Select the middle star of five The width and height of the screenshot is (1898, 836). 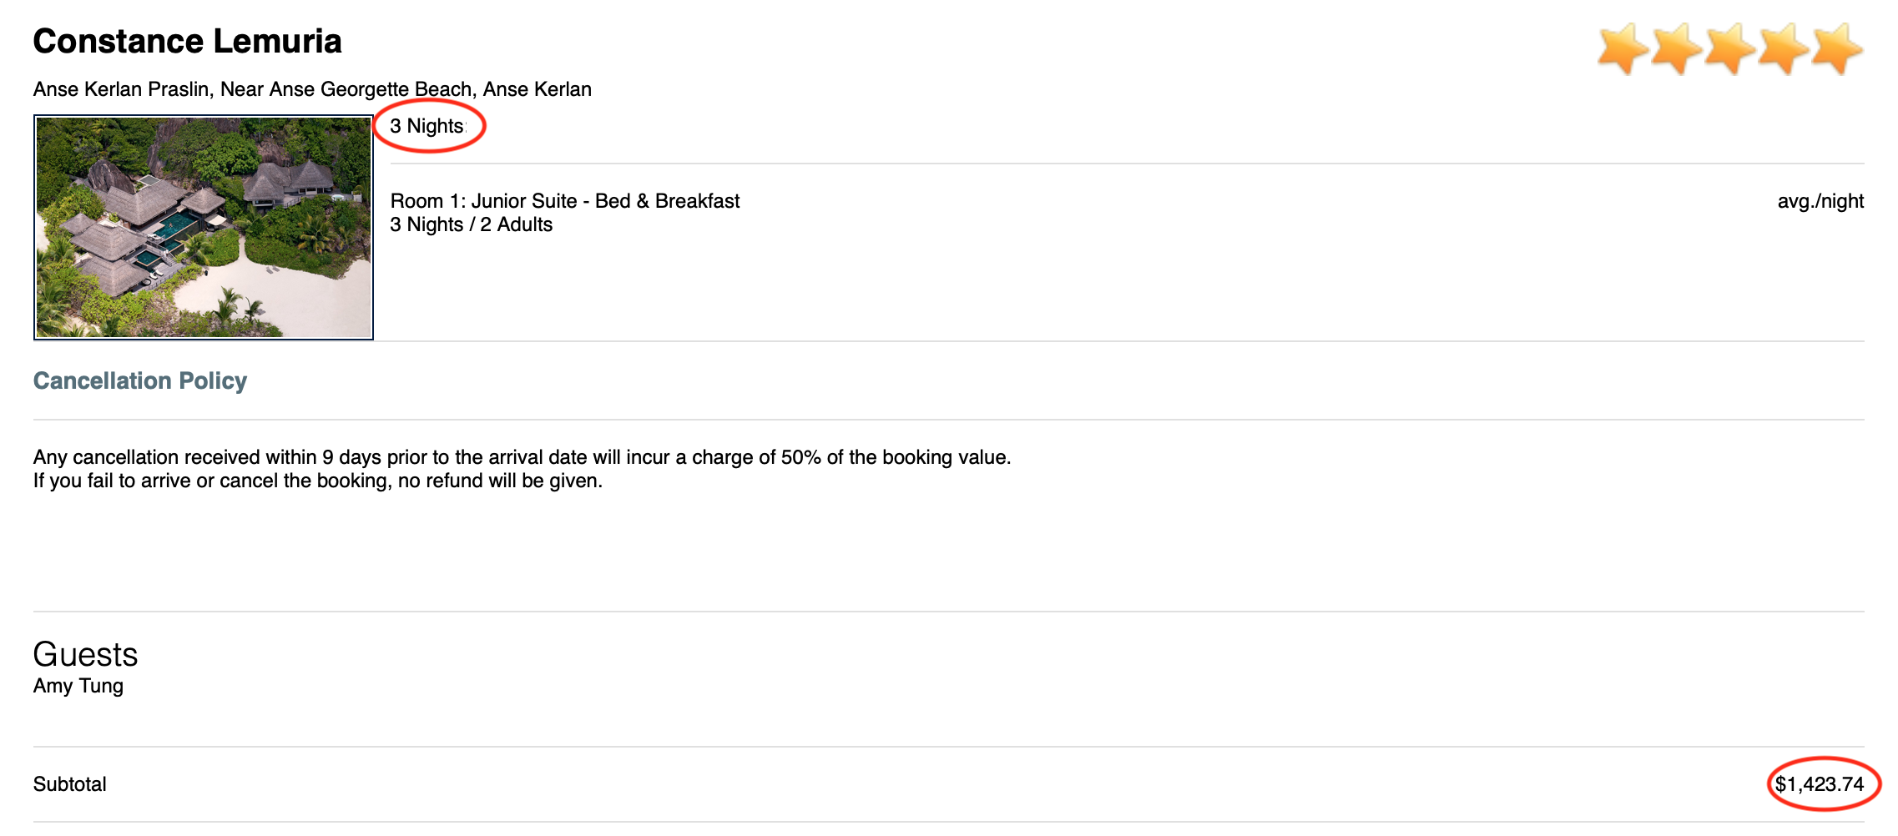[x=1729, y=48]
